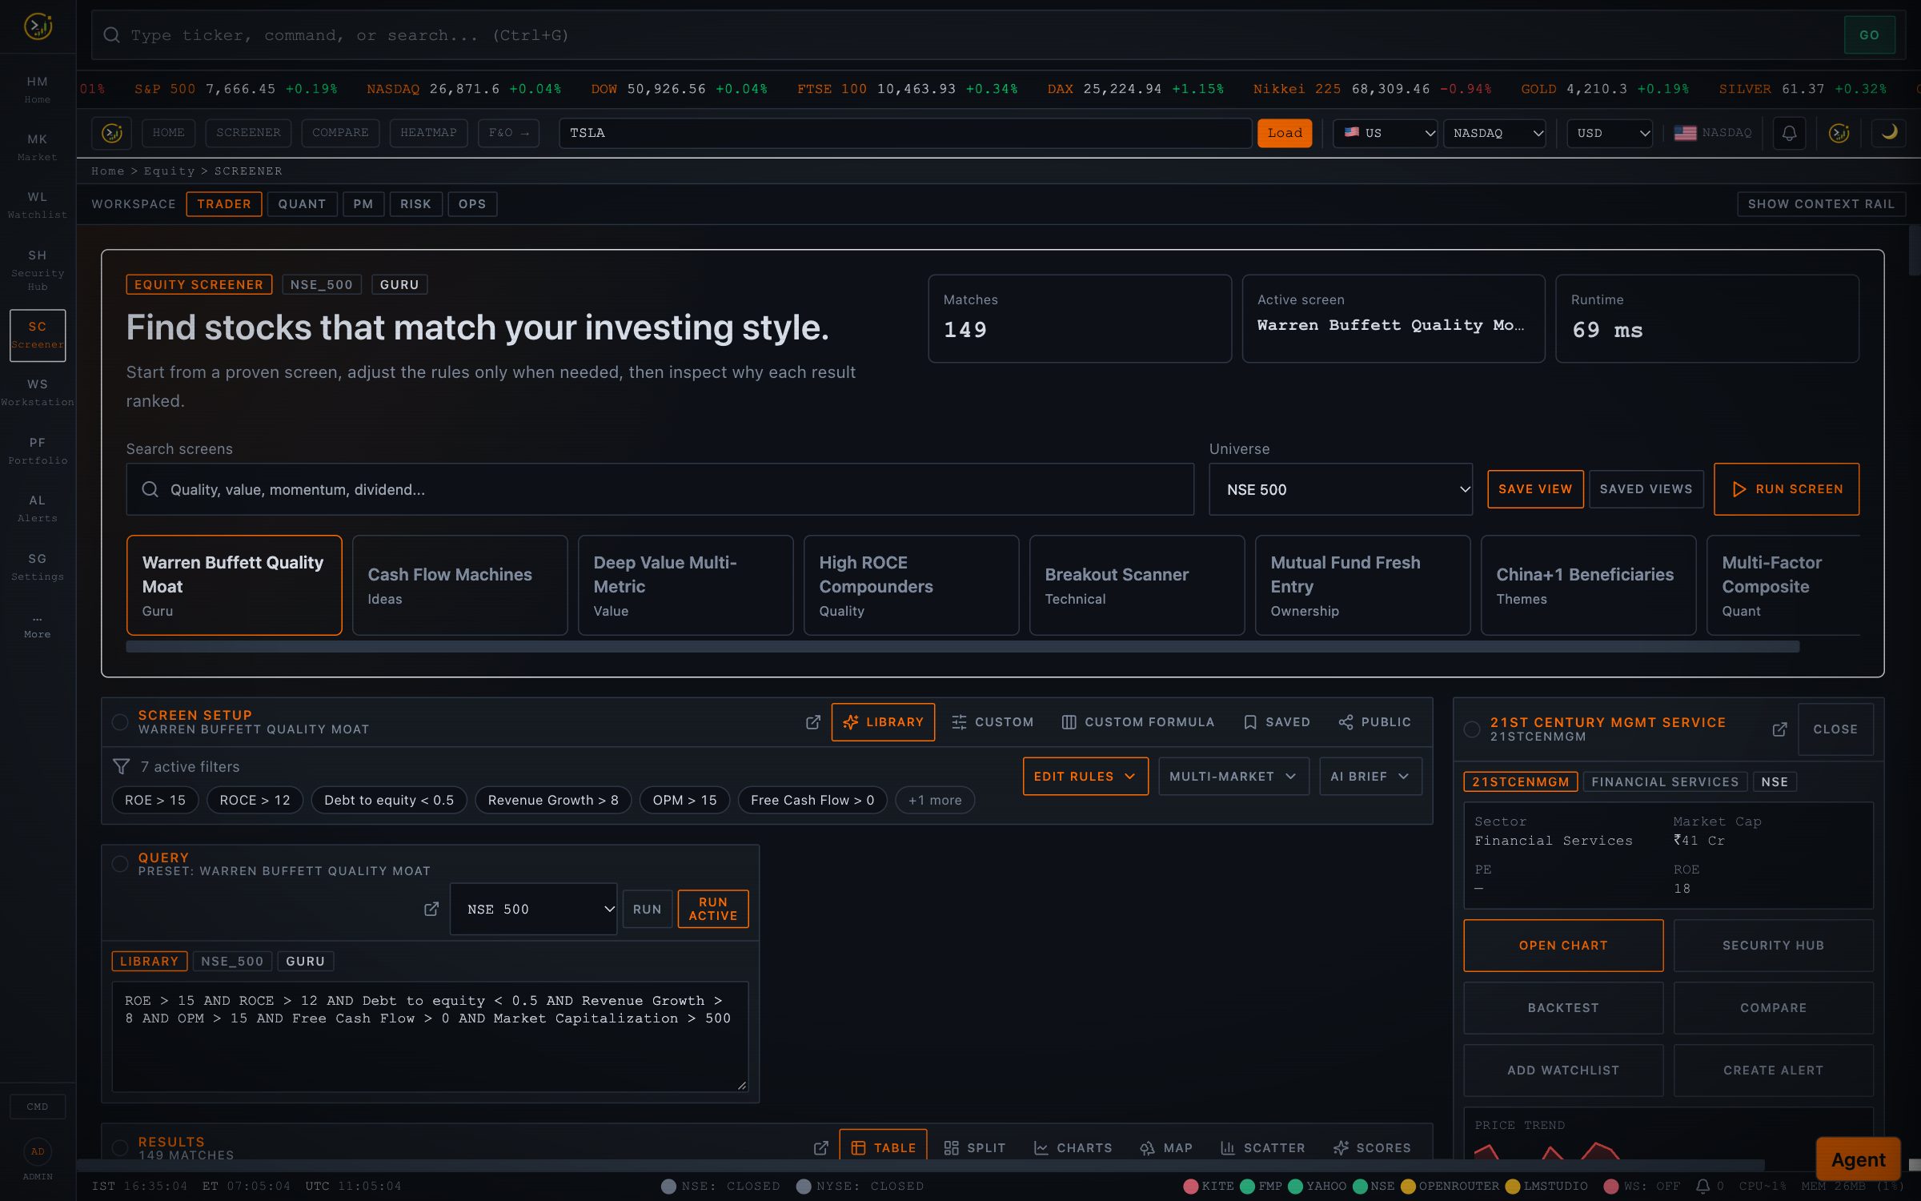
Task: Click the query formula text area
Action: [x=430, y=1037]
